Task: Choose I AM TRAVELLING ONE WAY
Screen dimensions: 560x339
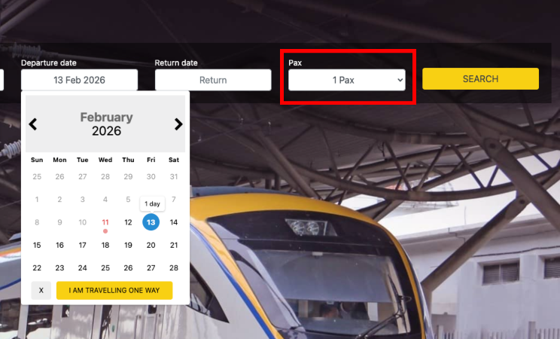Action: coord(114,290)
